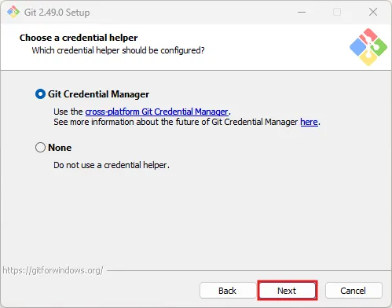392x308 pixels.
Task: Click the Git icon in the title bar
Action: [13, 12]
